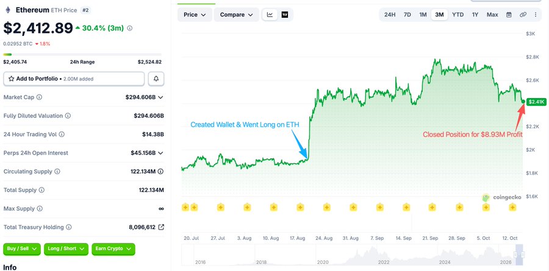
Task: Click the Info section heading
Action: click(x=10, y=267)
